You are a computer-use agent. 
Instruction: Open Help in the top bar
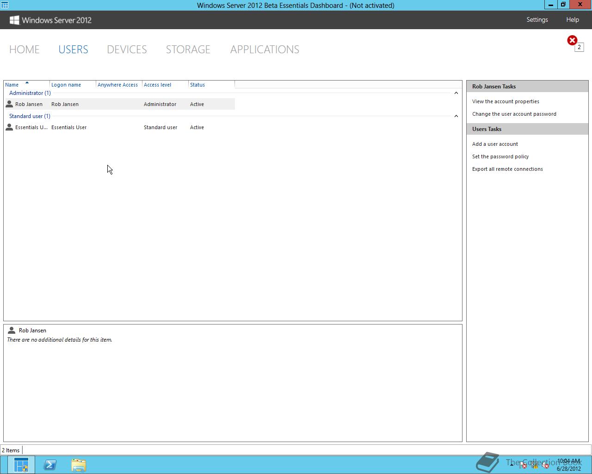point(573,19)
